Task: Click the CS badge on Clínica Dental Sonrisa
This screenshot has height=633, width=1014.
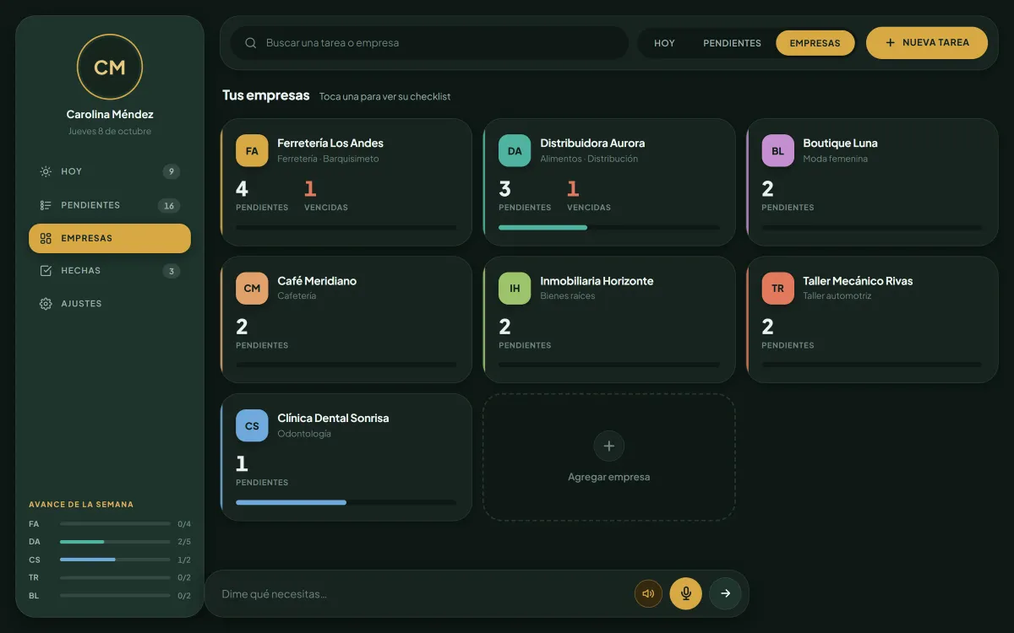Action: pos(252,426)
